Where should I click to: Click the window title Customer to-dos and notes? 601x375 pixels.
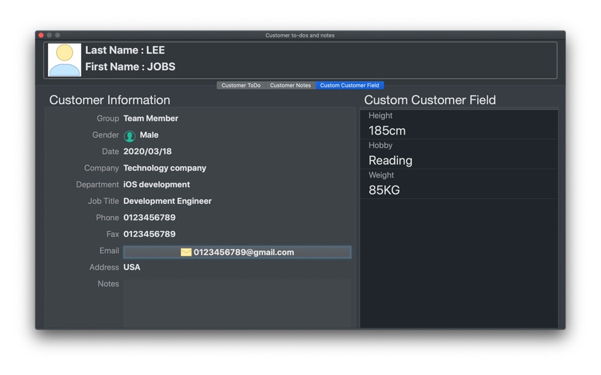pos(300,35)
